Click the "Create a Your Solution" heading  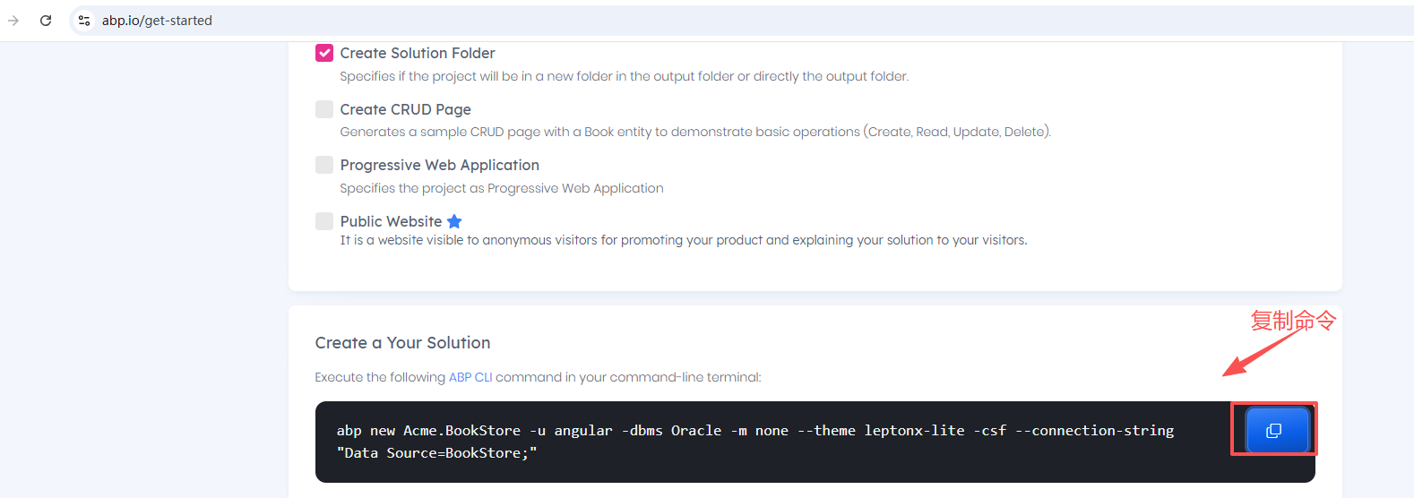tap(402, 343)
